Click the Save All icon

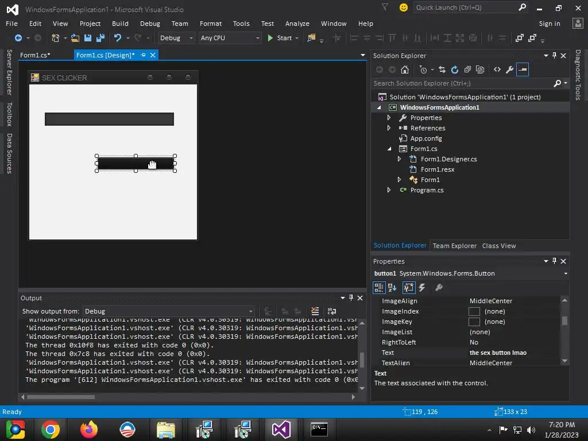100,38
